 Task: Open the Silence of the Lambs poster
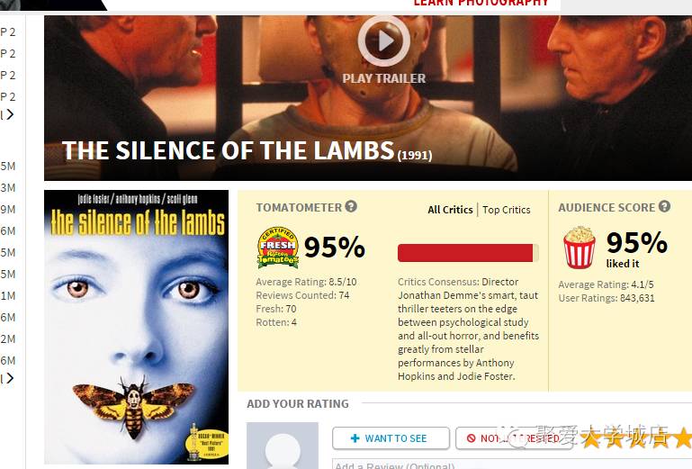coord(137,327)
